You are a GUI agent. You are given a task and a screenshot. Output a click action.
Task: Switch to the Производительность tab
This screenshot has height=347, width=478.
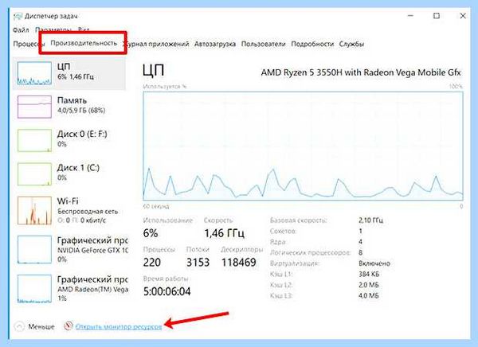tap(84, 43)
